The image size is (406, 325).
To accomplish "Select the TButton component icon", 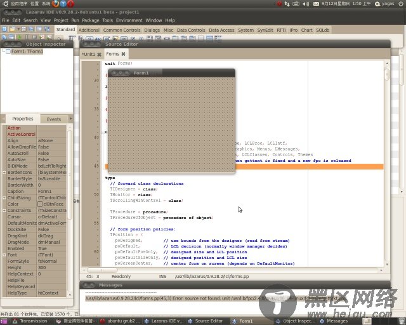I will (89, 39).
